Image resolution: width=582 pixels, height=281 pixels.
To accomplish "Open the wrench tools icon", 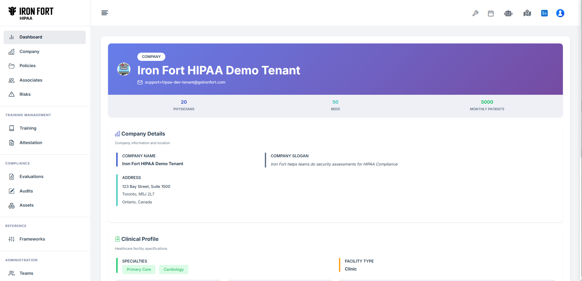I will 475,13.
